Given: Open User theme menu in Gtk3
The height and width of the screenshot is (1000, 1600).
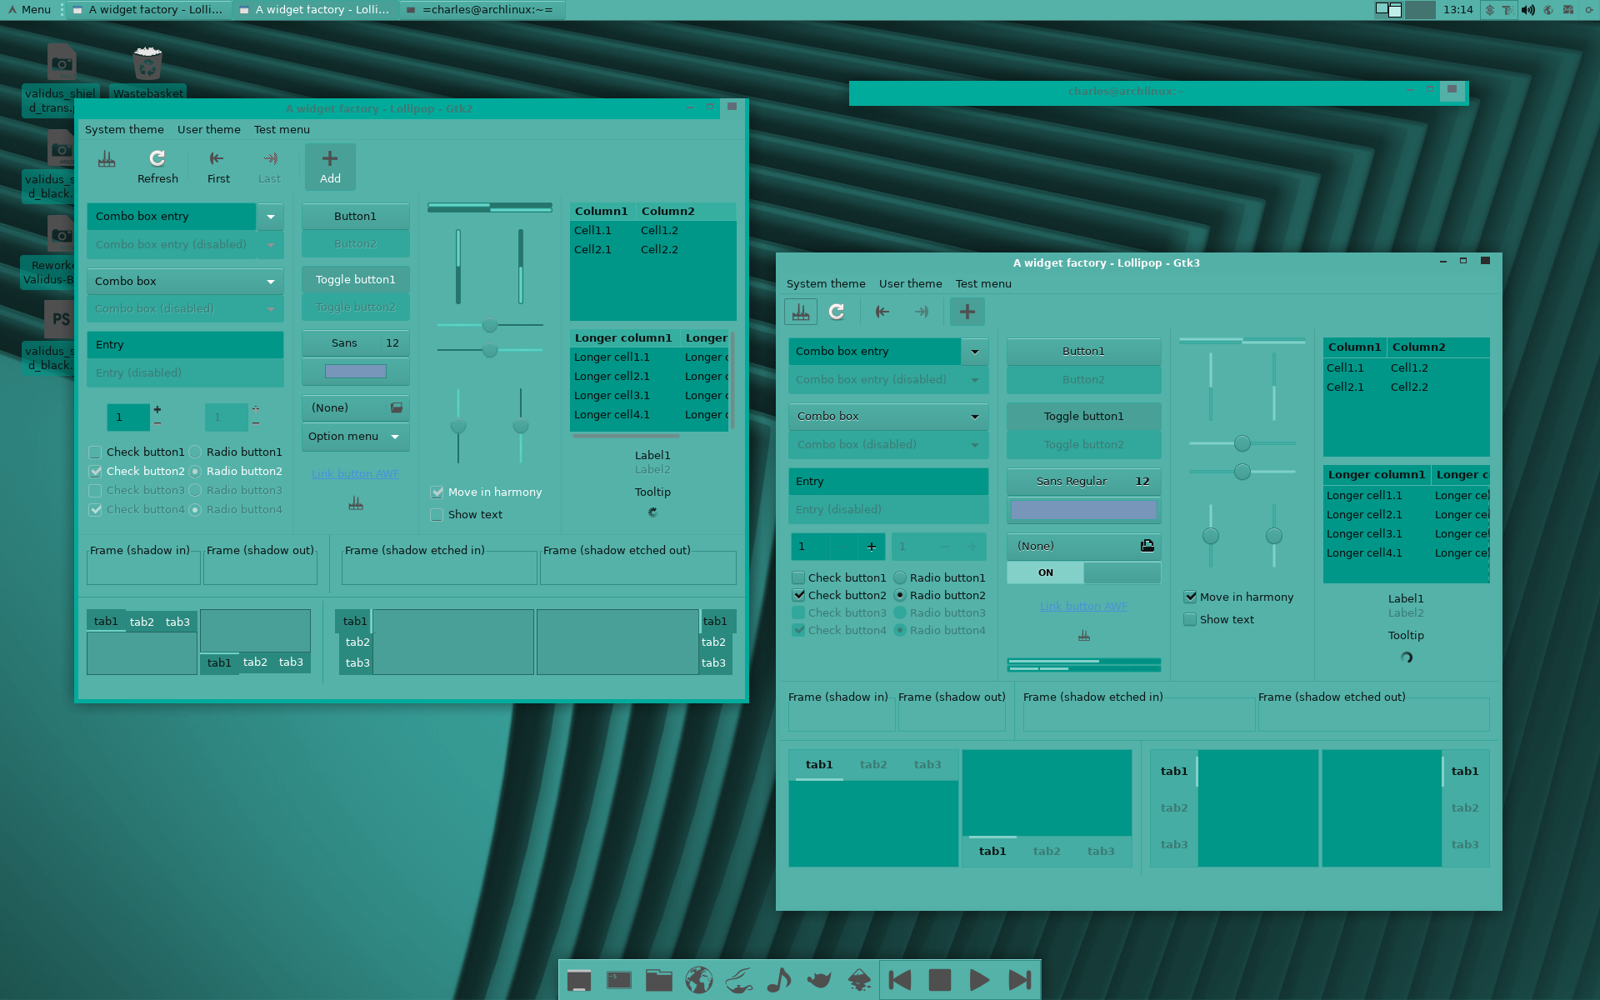Looking at the screenshot, I should 910,283.
